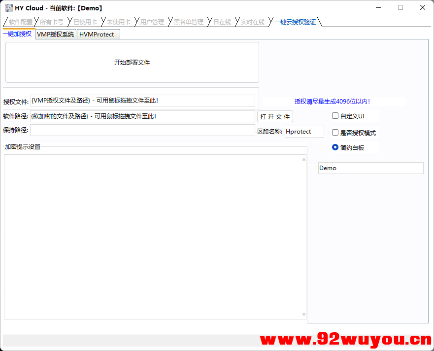Enable the 自定义UI checkbox
The width and height of the screenshot is (434, 351).
pyautogui.click(x=335, y=115)
